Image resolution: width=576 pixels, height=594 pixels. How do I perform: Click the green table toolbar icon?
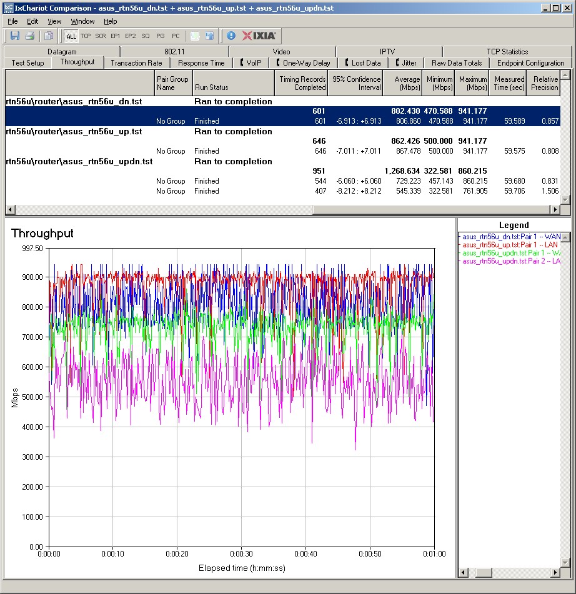(195, 36)
